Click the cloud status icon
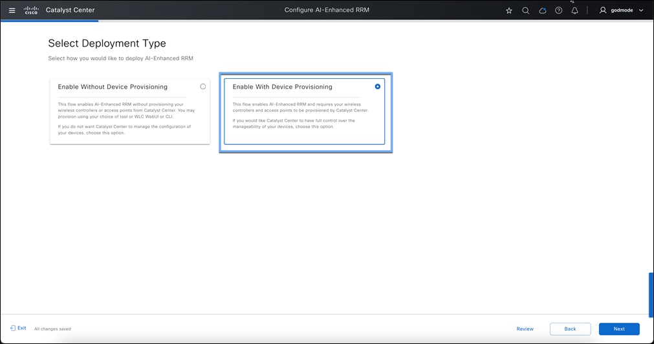The image size is (654, 344). coord(542,10)
